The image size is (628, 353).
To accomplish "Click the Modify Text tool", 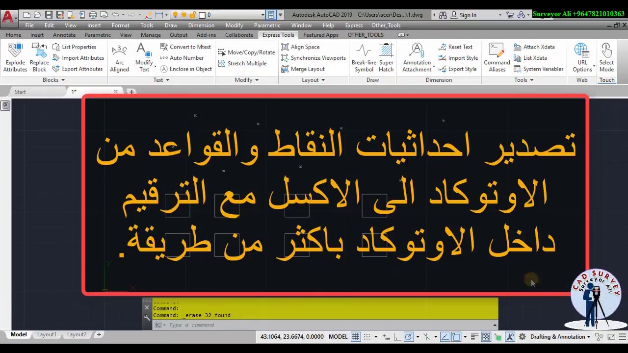I will coord(144,58).
